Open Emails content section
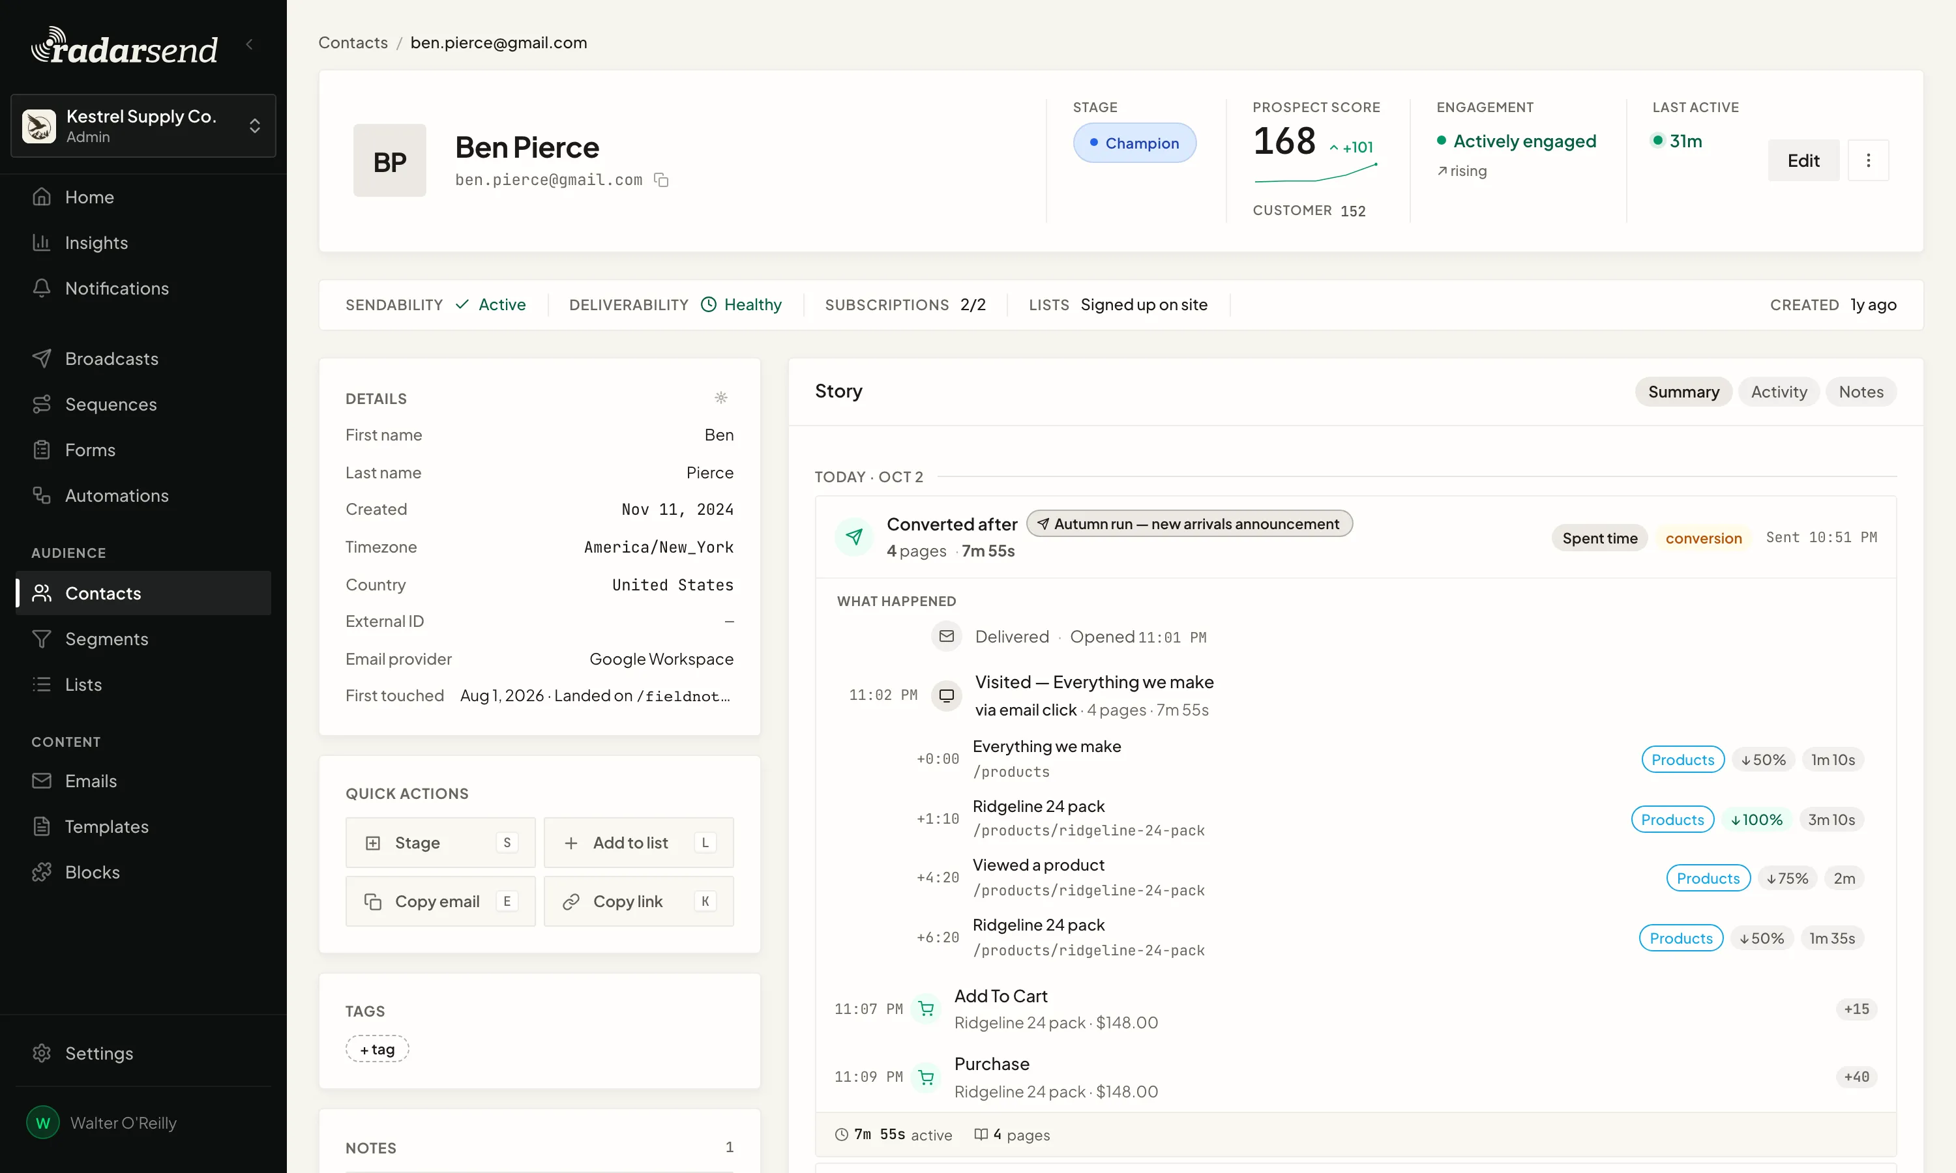The image size is (1956, 1173). pos(143,781)
